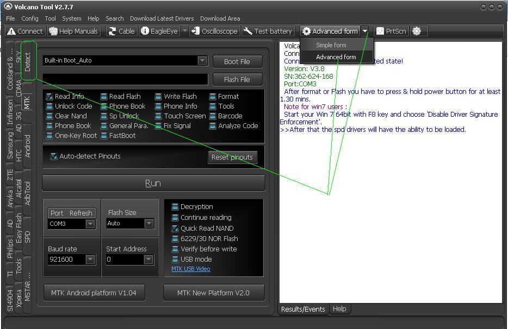Open the MTK USB Video link
Image resolution: width=508 pixels, height=329 pixels.
point(191,269)
